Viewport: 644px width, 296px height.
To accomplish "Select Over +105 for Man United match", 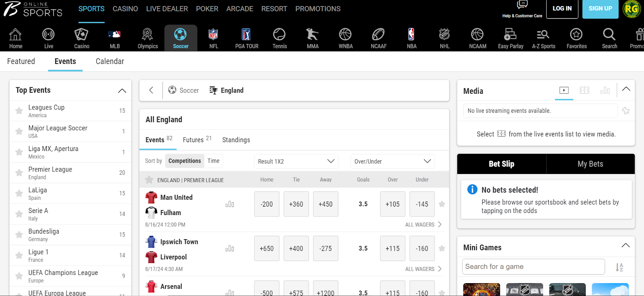I will (392, 204).
